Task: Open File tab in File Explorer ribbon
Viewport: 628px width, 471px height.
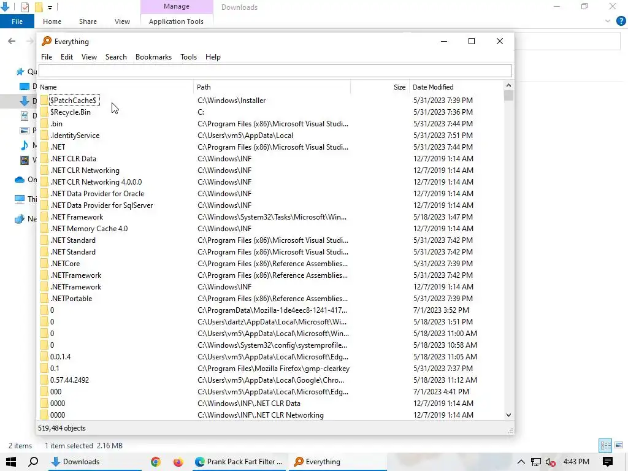Action: pos(17,21)
